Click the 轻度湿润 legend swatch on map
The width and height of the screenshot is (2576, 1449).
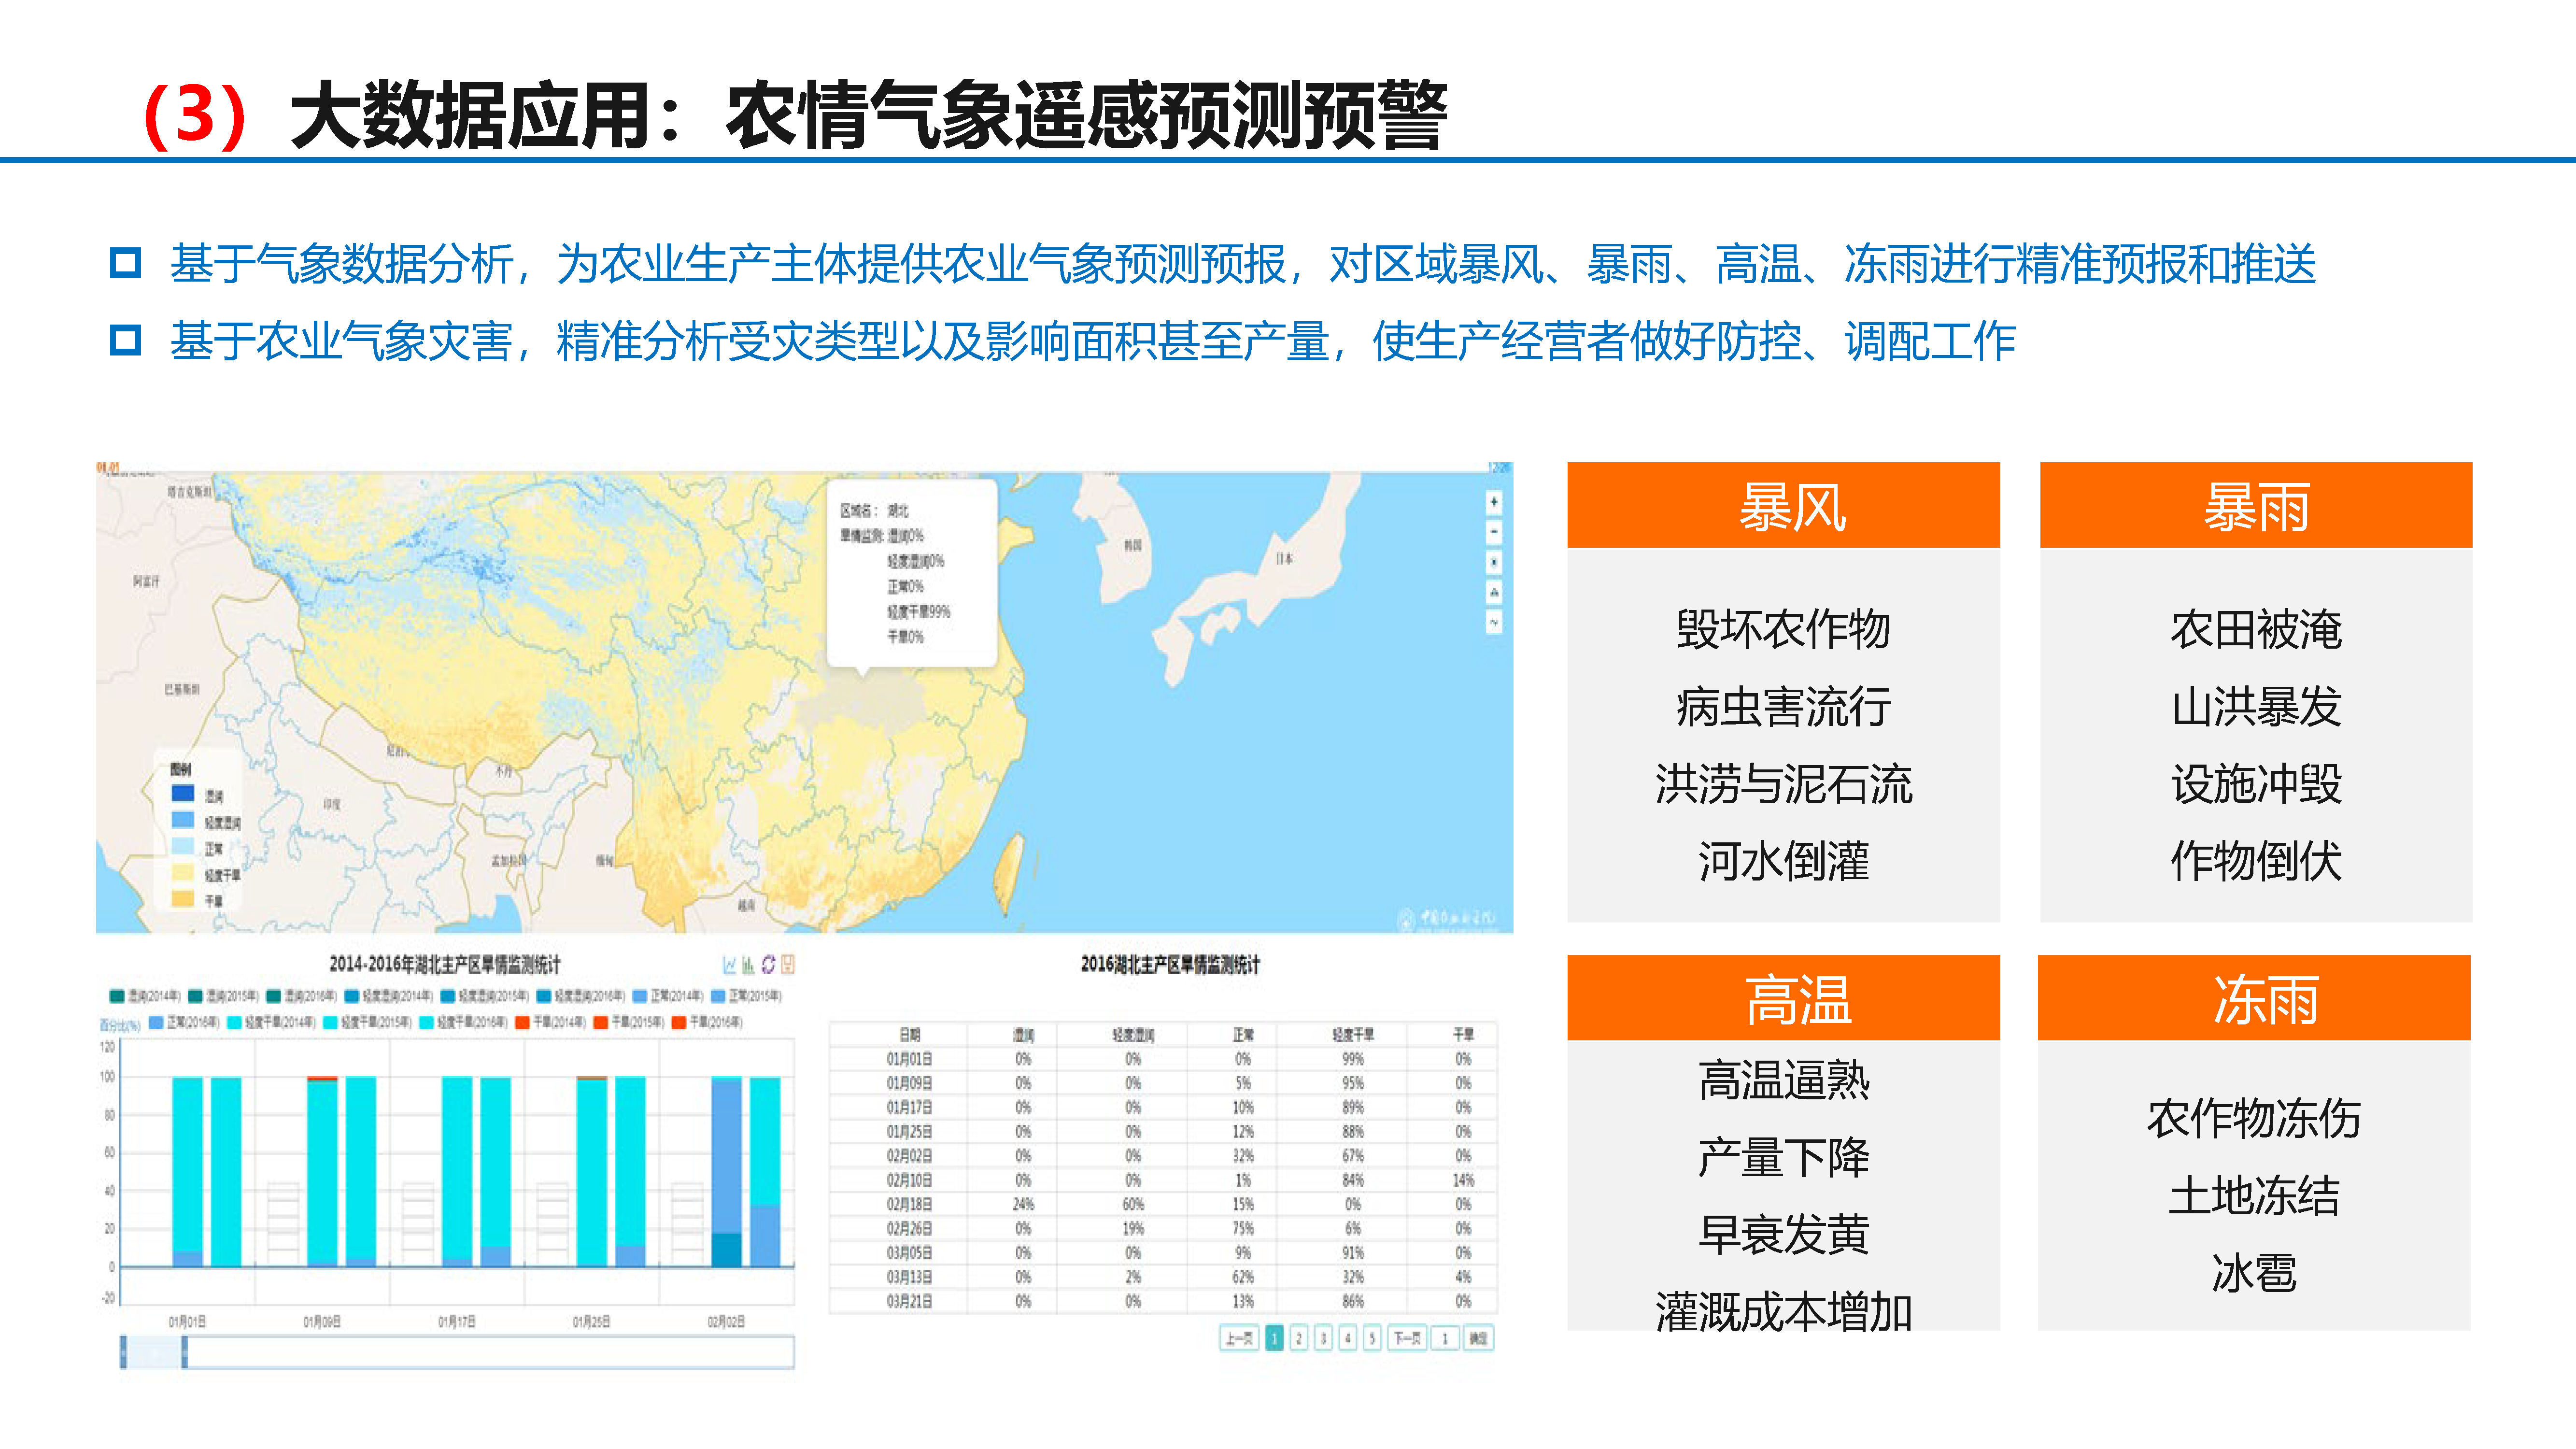(x=183, y=820)
